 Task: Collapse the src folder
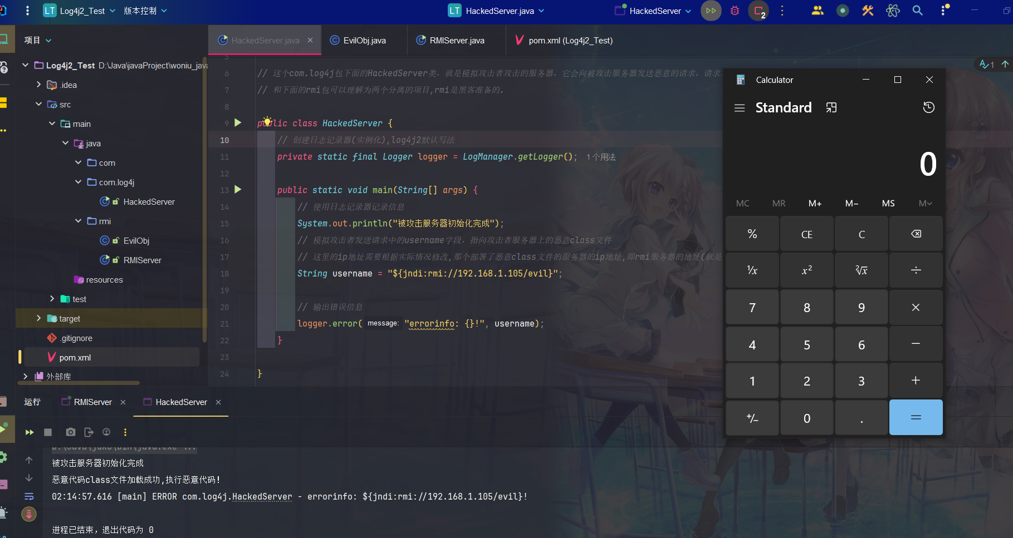pyautogui.click(x=38, y=104)
